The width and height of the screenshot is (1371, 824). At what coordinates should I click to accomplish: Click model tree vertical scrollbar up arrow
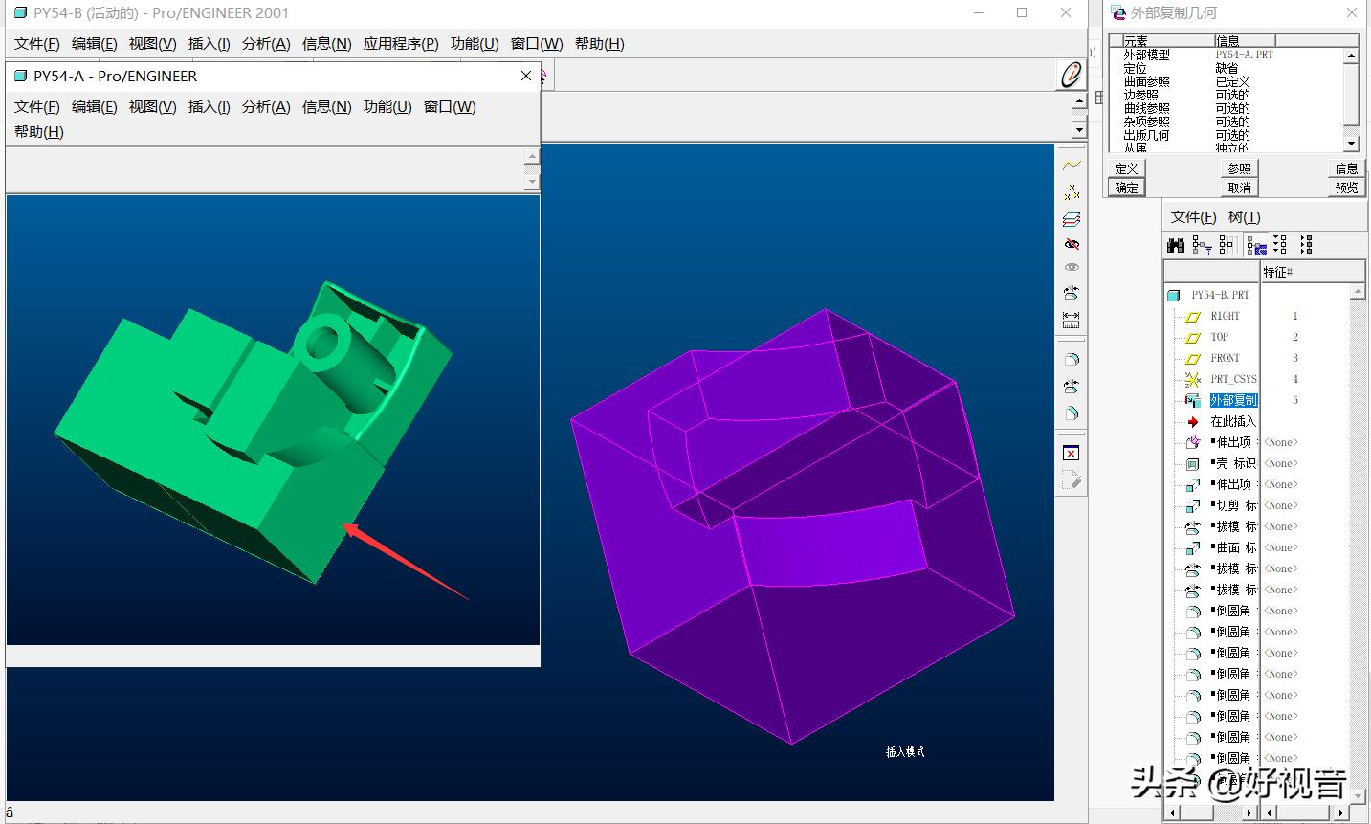coord(1357,291)
